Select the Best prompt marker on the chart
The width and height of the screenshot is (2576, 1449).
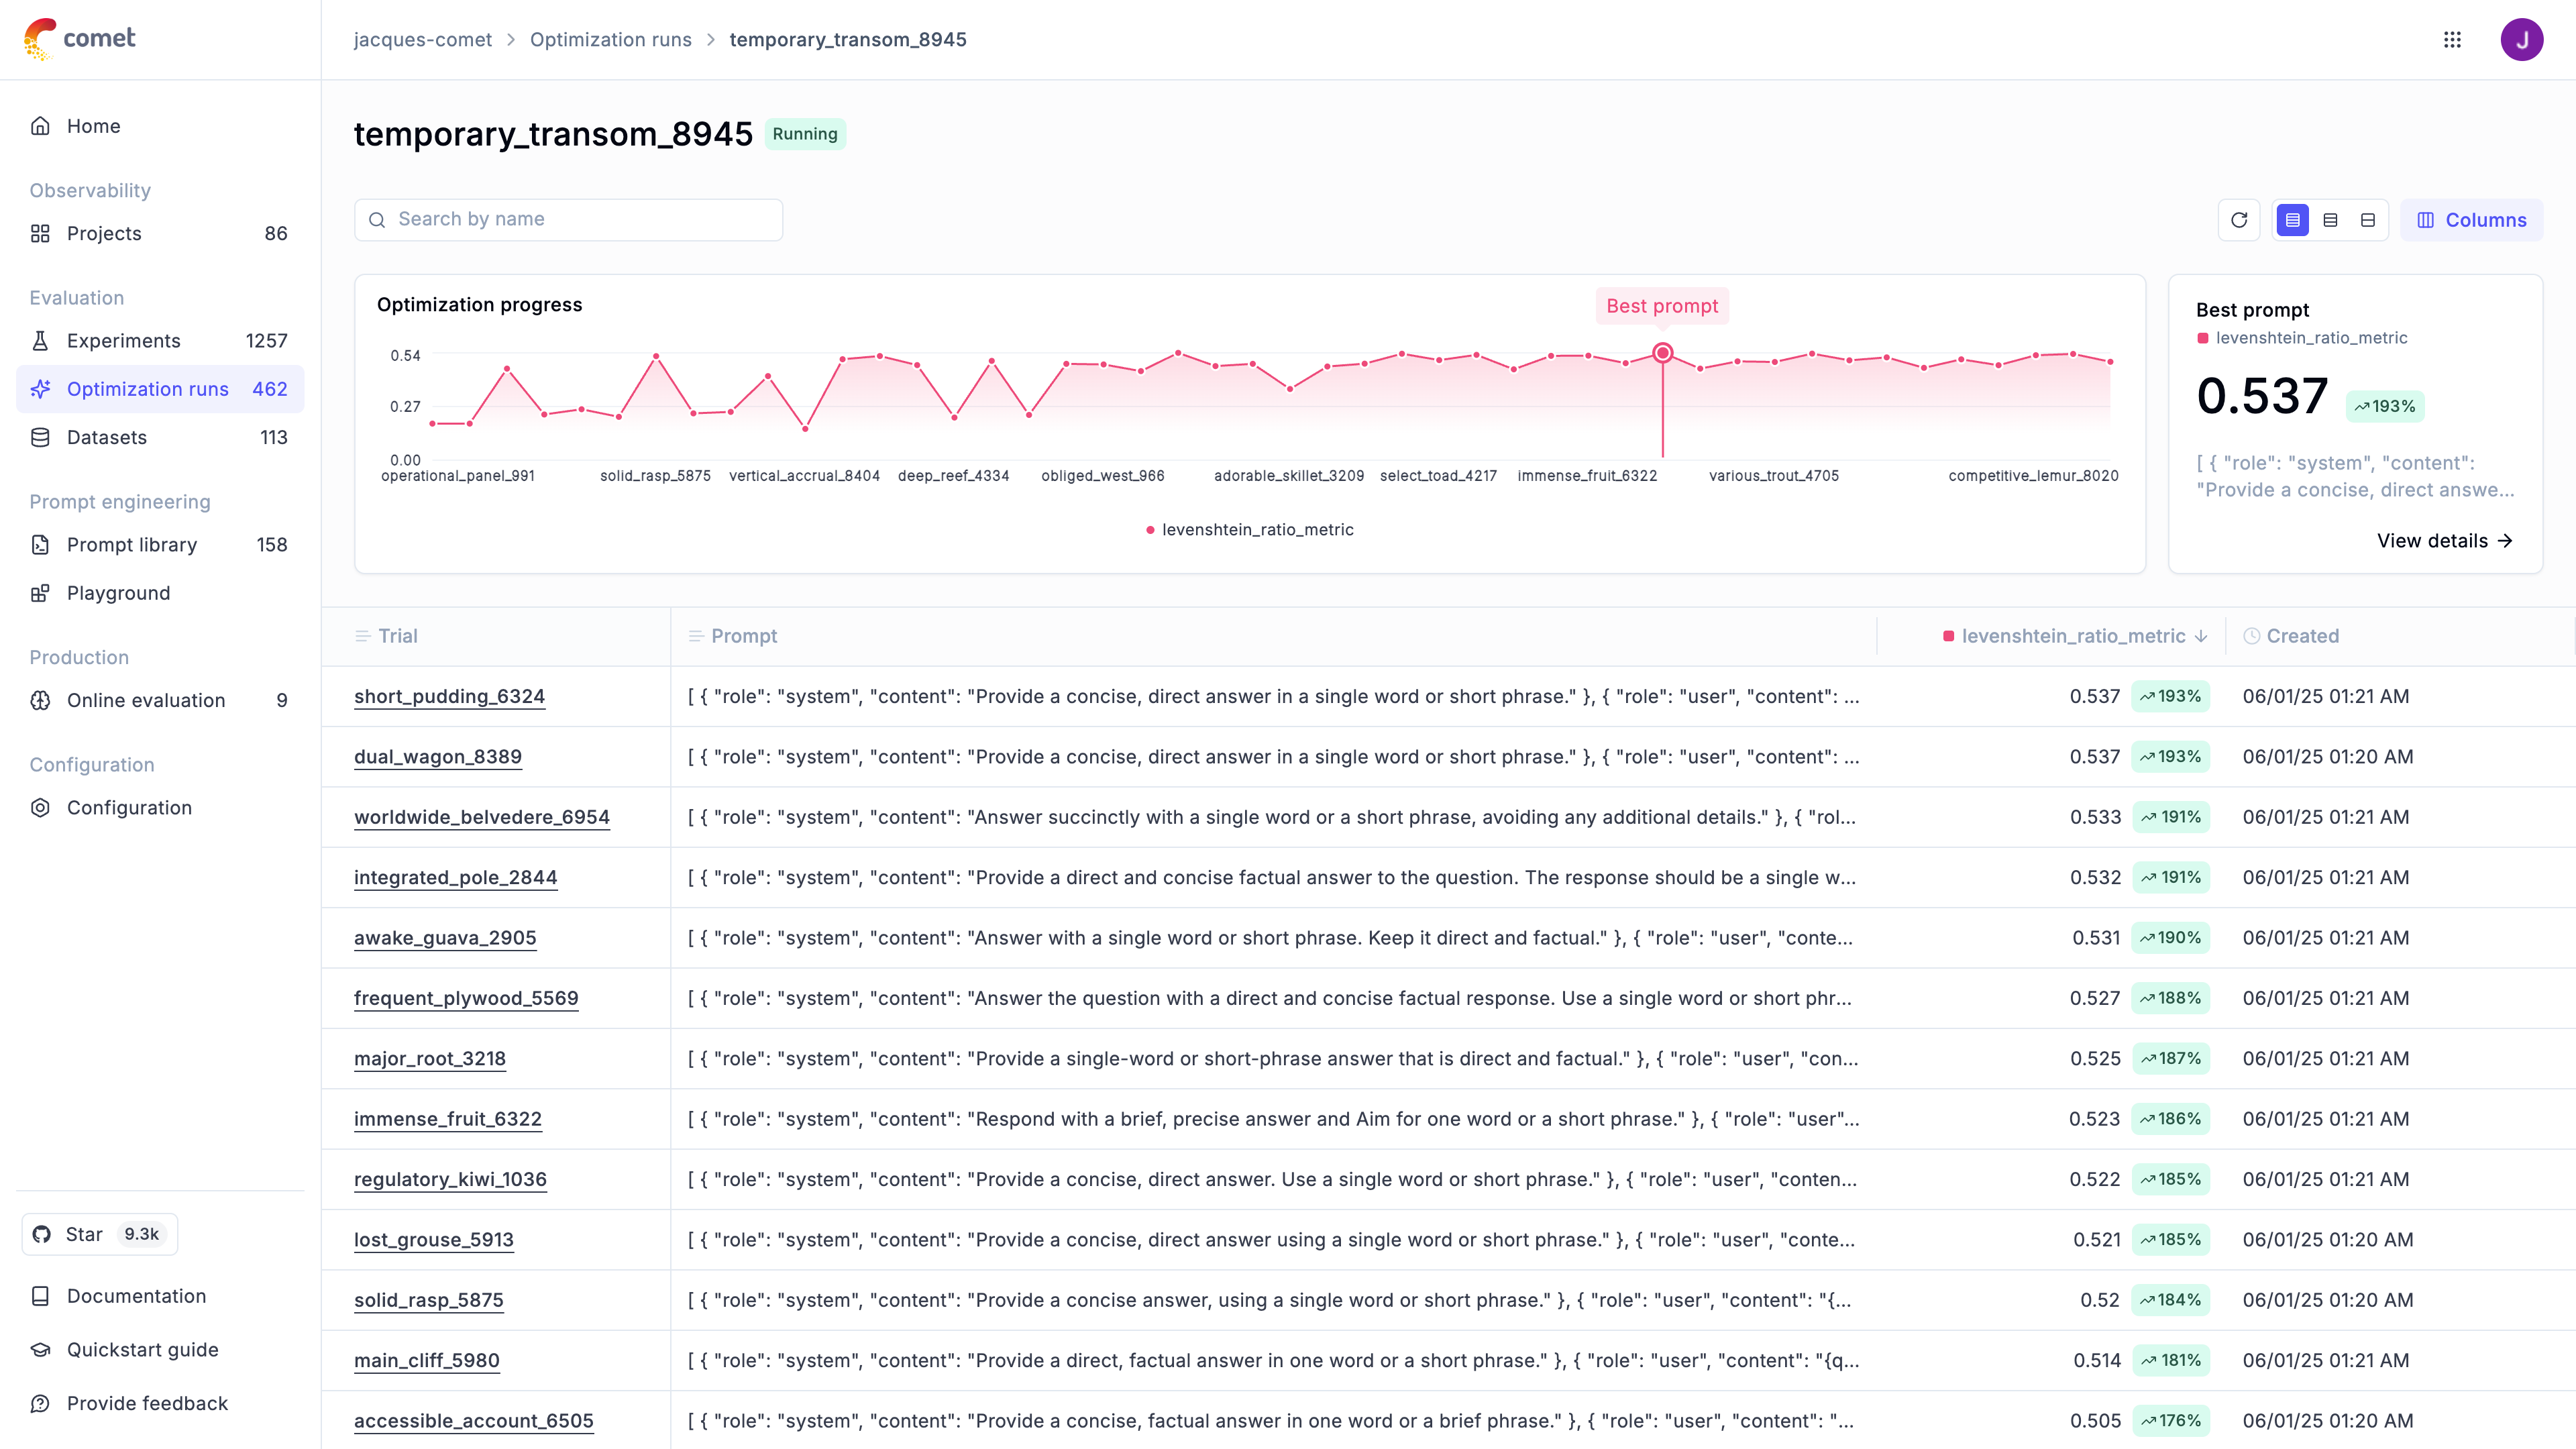coord(1663,352)
